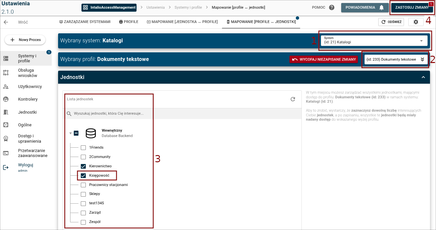
Task: Click the Wyloguj logout icon
Action: click(x=6, y=167)
